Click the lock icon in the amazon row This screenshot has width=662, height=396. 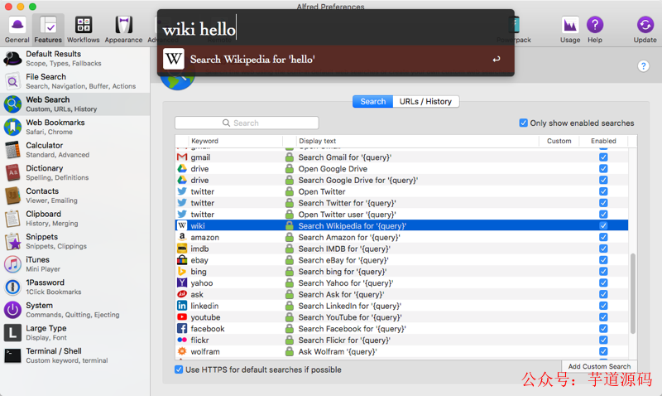click(x=289, y=237)
